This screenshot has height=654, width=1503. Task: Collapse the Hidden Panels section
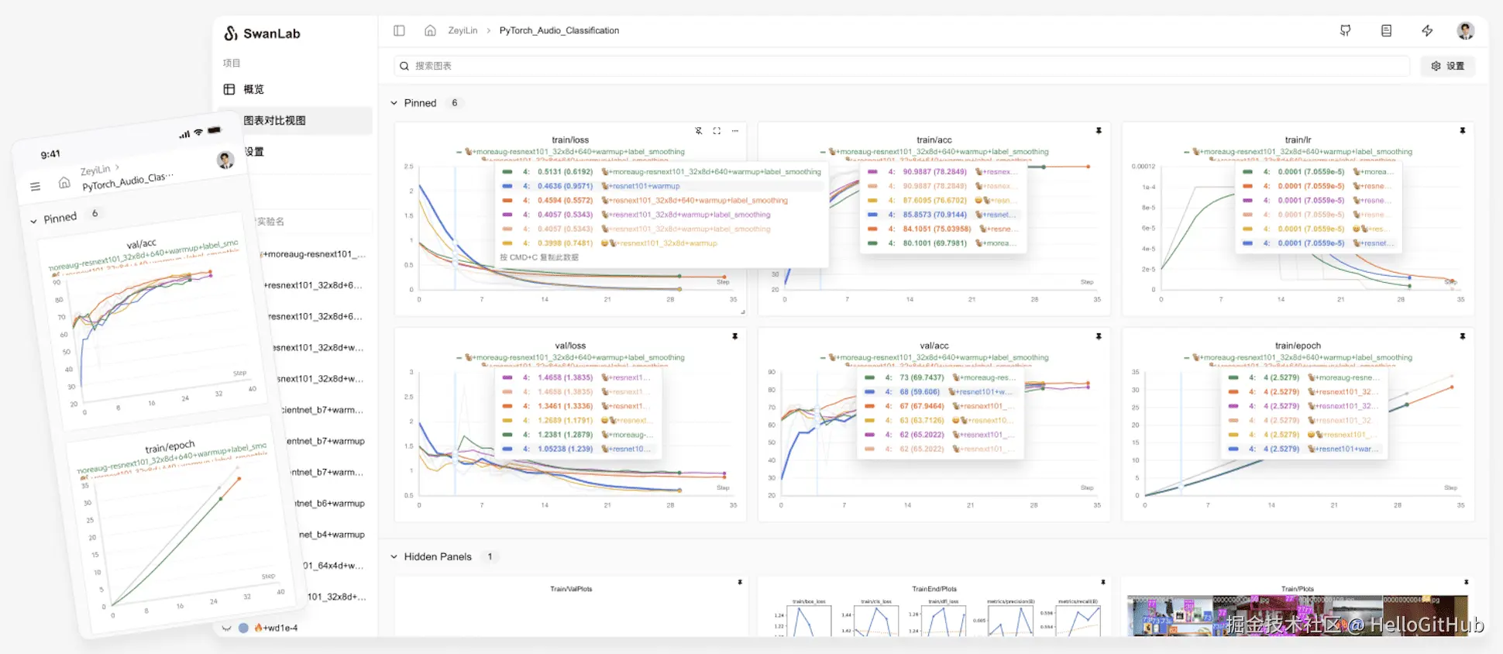pos(394,556)
